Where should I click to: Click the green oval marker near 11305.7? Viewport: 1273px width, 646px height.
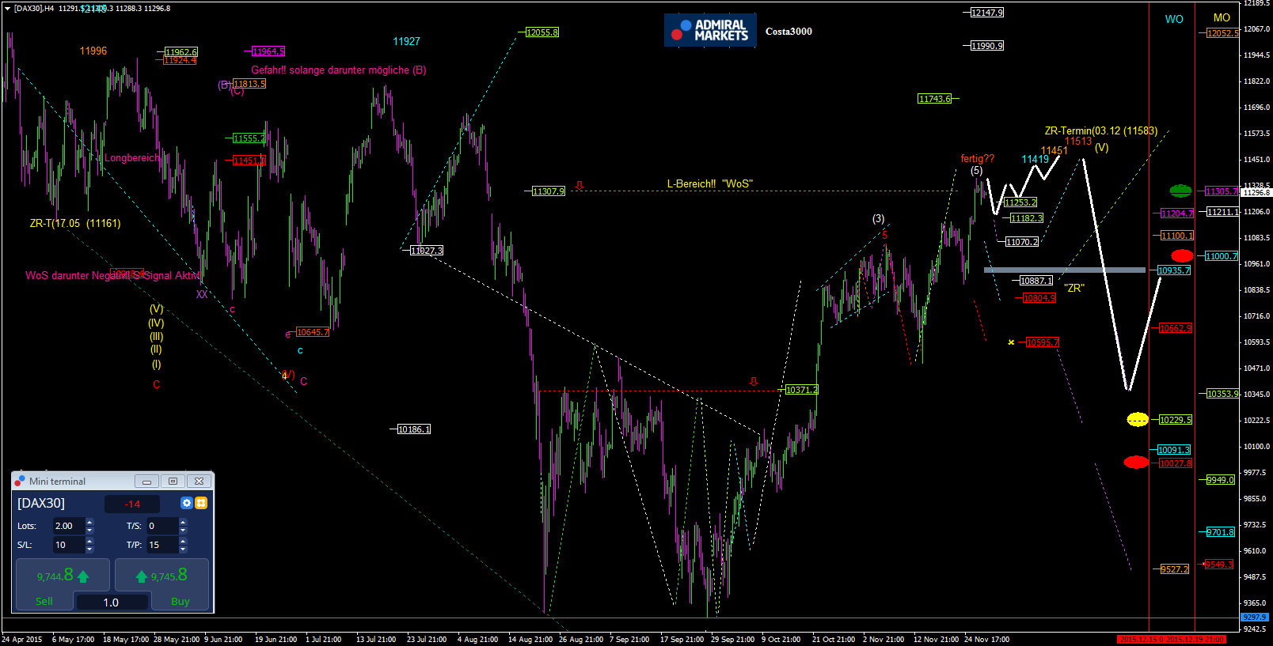[1180, 191]
